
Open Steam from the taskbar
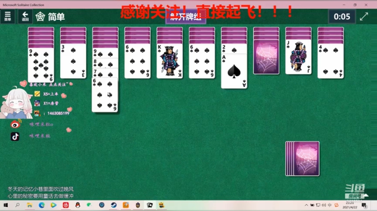pos(114,205)
